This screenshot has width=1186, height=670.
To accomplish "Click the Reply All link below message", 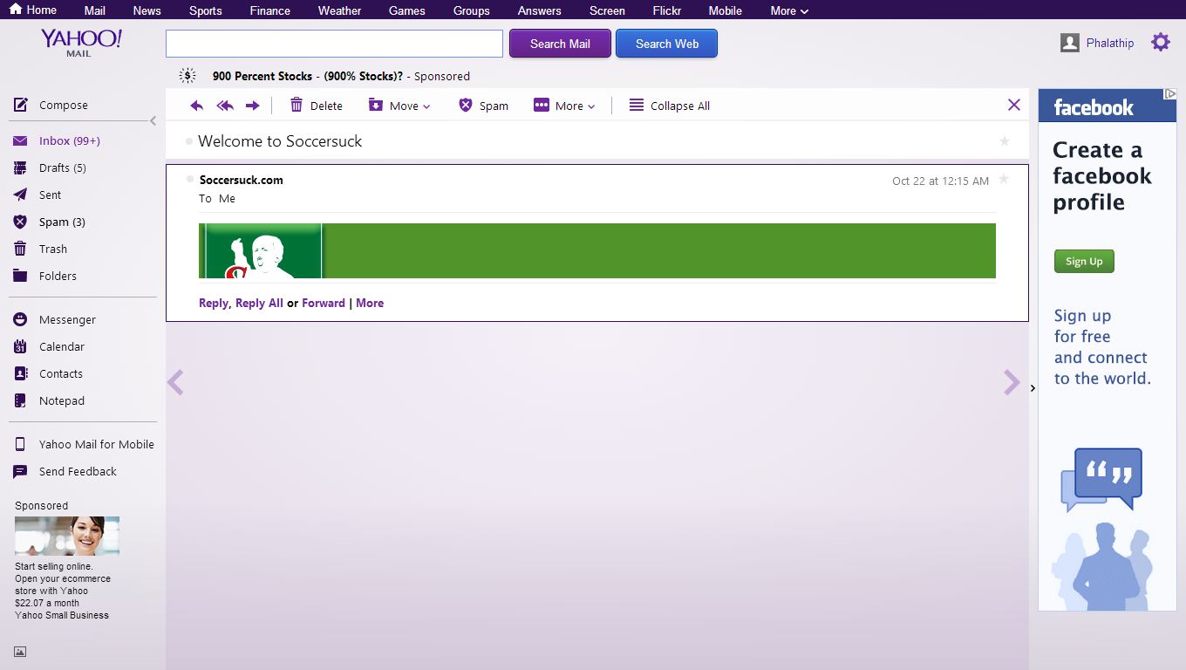I will (x=259, y=303).
